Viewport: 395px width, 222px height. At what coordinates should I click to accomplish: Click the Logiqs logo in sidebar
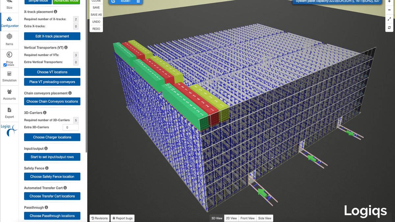(x=9, y=130)
